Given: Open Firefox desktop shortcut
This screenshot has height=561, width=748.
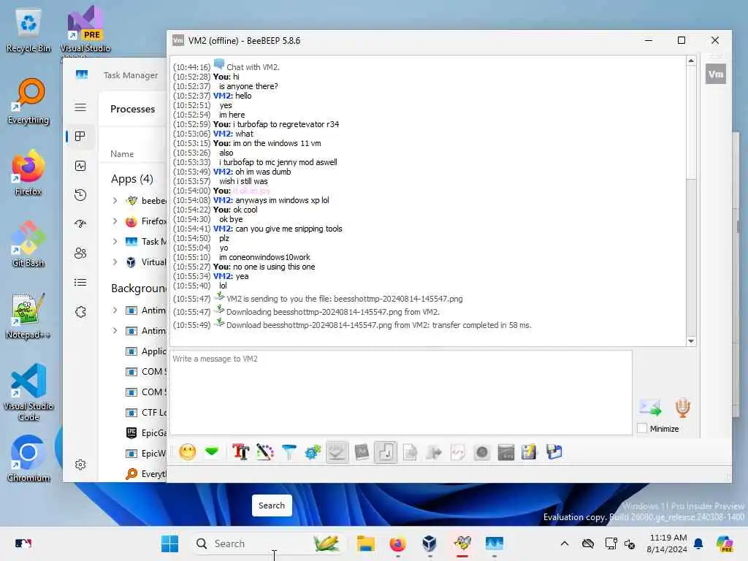Looking at the screenshot, I should click(x=28, y=172).
